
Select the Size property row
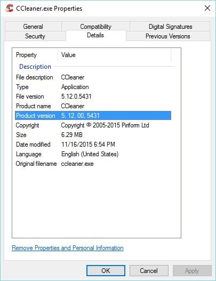click(93, 135)
